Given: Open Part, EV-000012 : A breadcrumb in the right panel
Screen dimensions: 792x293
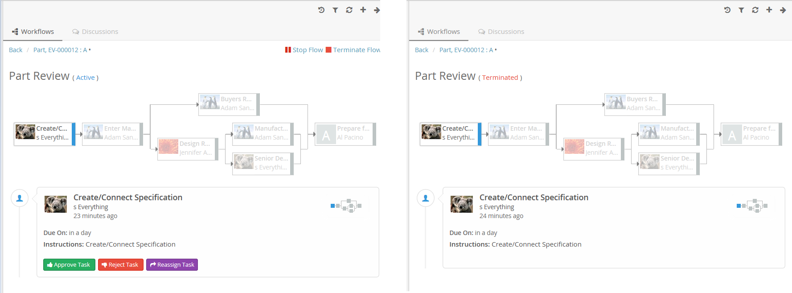Looking at the screenshot, I should (x=466, y=50).
